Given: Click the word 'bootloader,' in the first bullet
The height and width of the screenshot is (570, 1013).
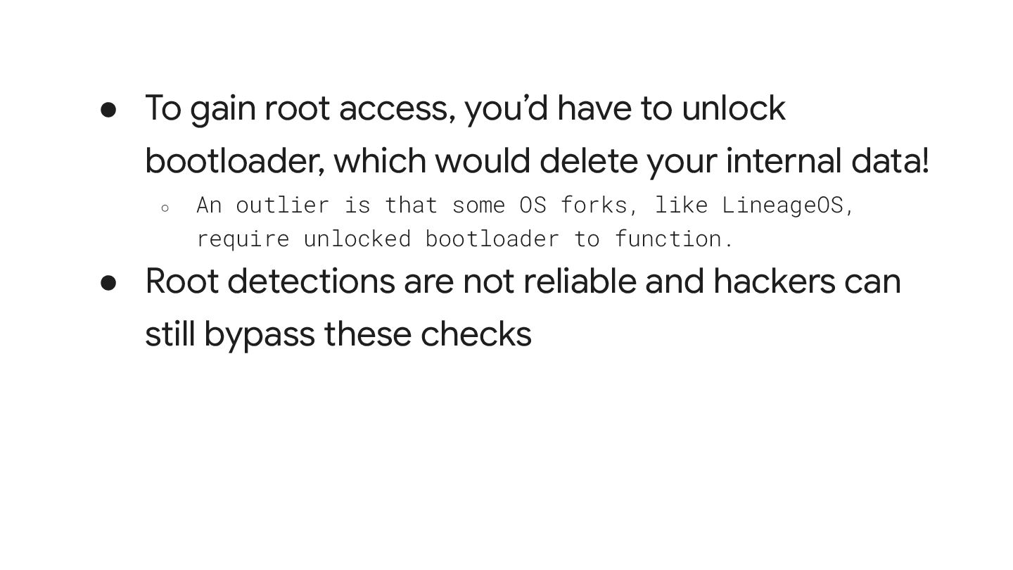Looking at the screenshot, I should click(234, 160).
